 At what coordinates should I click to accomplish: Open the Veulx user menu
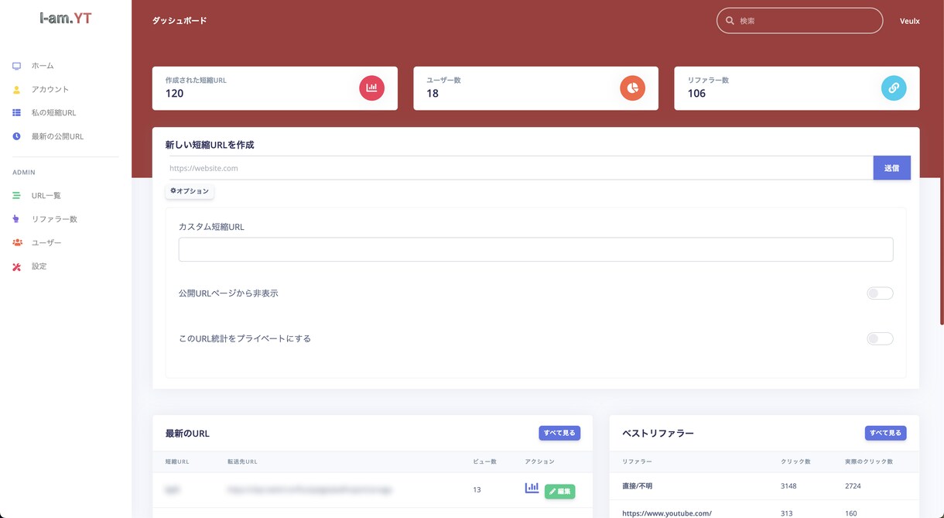coord(909,21)
